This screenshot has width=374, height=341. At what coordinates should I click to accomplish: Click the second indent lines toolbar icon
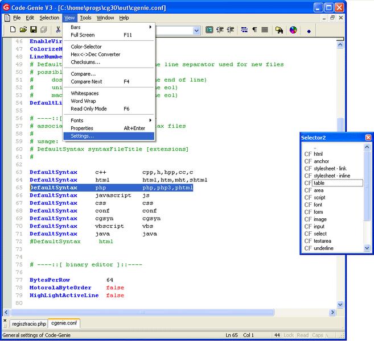click(x=230, y=30)
